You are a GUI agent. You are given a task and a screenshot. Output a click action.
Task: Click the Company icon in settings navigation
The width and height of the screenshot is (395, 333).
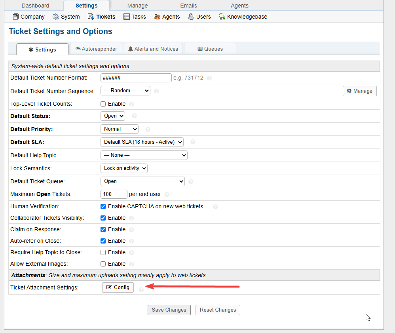pyautogui.click(x=16, y=17)
